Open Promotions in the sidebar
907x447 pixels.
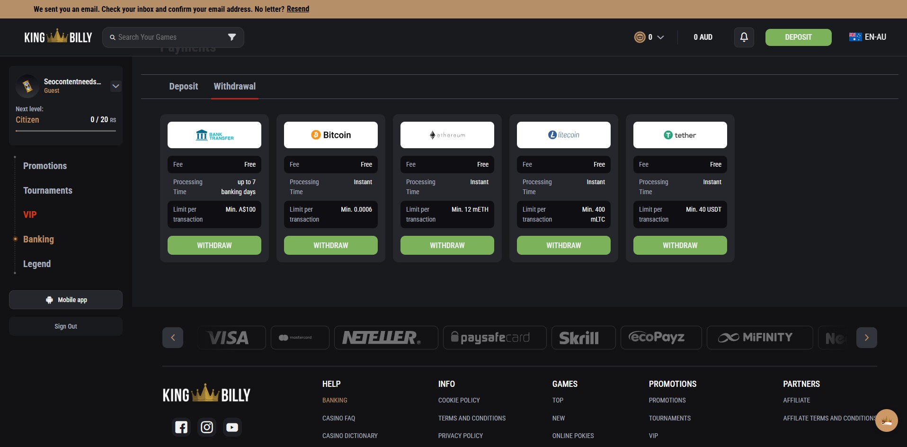tap(45, 166)
